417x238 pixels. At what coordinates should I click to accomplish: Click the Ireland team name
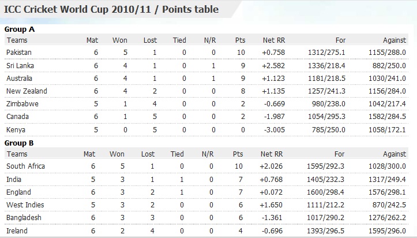(17, 230)
